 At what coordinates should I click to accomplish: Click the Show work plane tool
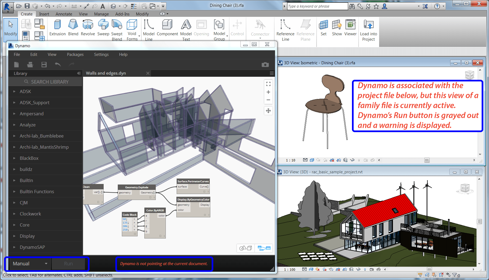337,28
